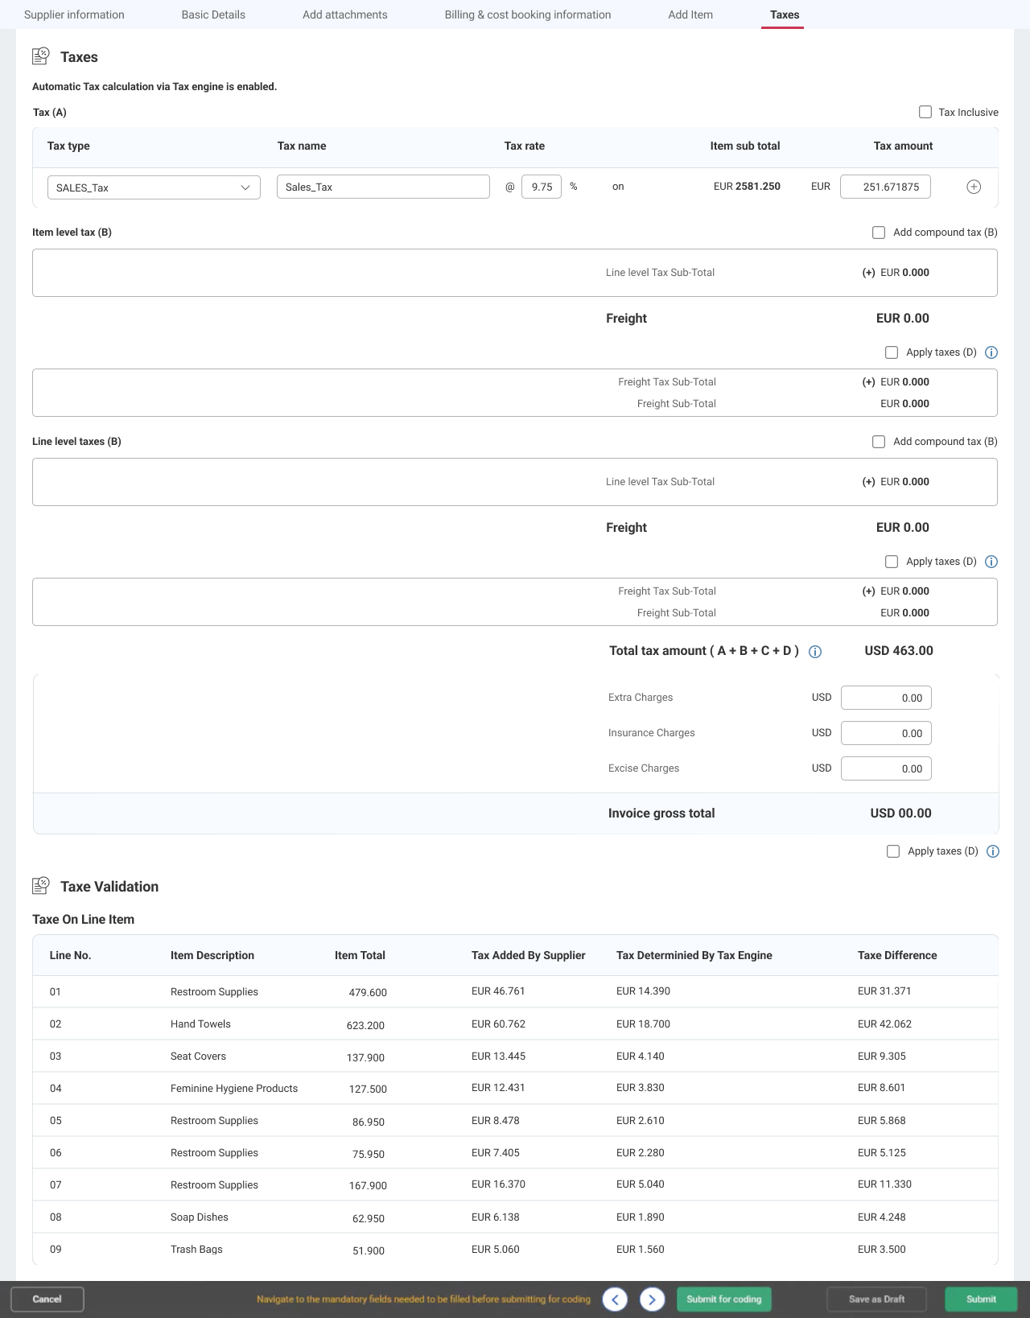Switch to the Basic Details tab

tap(213, 14)
